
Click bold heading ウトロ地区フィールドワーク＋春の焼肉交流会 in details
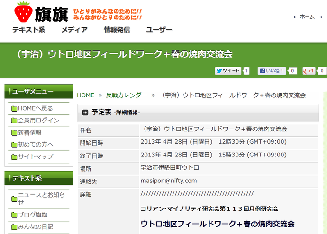pyautogui.click(x=218, y=224)
